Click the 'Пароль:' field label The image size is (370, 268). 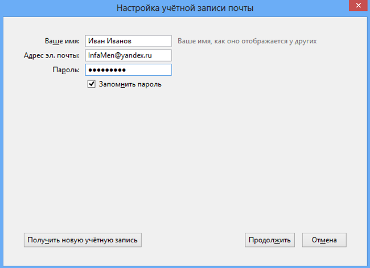point(65,69)
